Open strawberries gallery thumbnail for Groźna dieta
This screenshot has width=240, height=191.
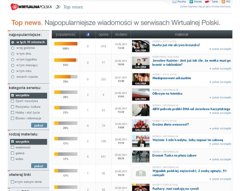point(141,126)
